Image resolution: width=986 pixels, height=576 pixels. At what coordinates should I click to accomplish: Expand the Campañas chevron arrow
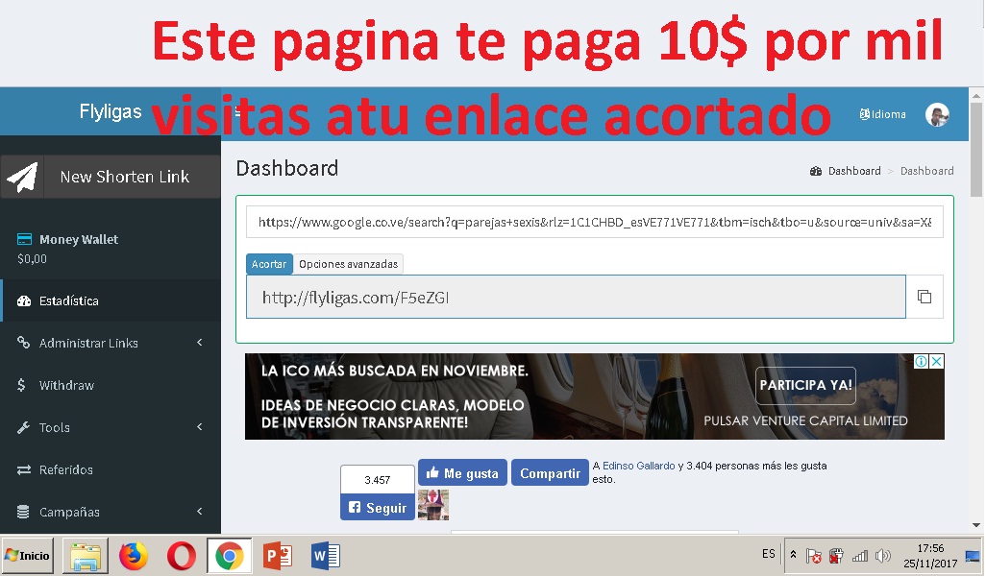click(x=199, y=512)
